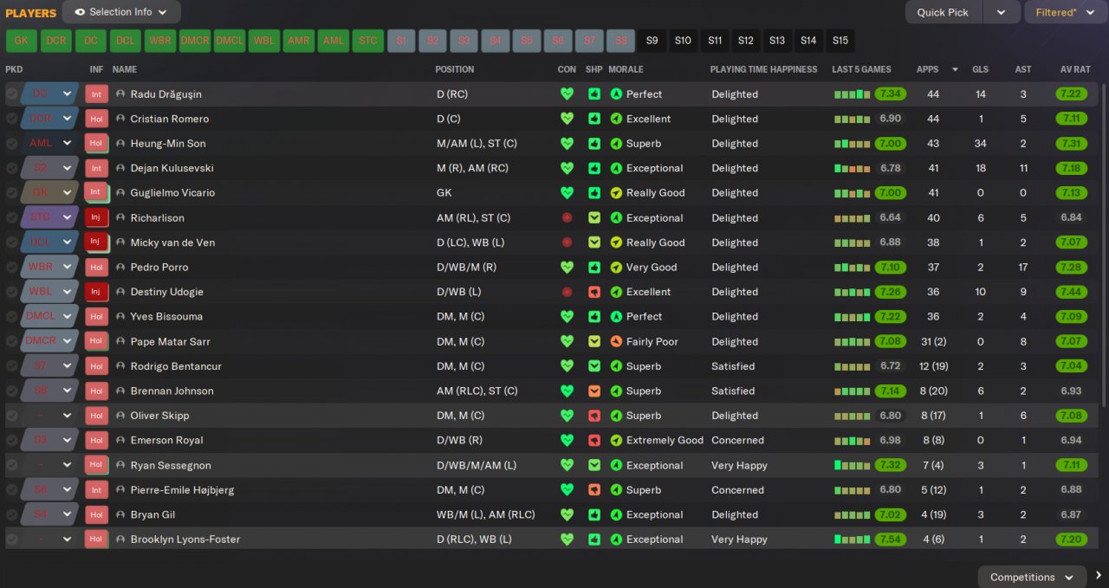Click the Inj badge for Destiny Udogie
1109x588 pixels.
[96, 292]
